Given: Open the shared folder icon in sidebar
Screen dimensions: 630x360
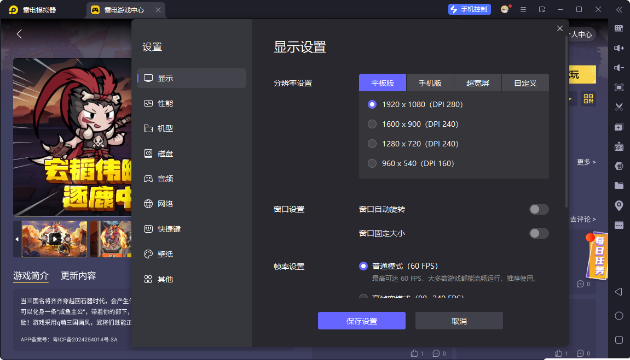Looking at the screenshot, I should 619,185.
